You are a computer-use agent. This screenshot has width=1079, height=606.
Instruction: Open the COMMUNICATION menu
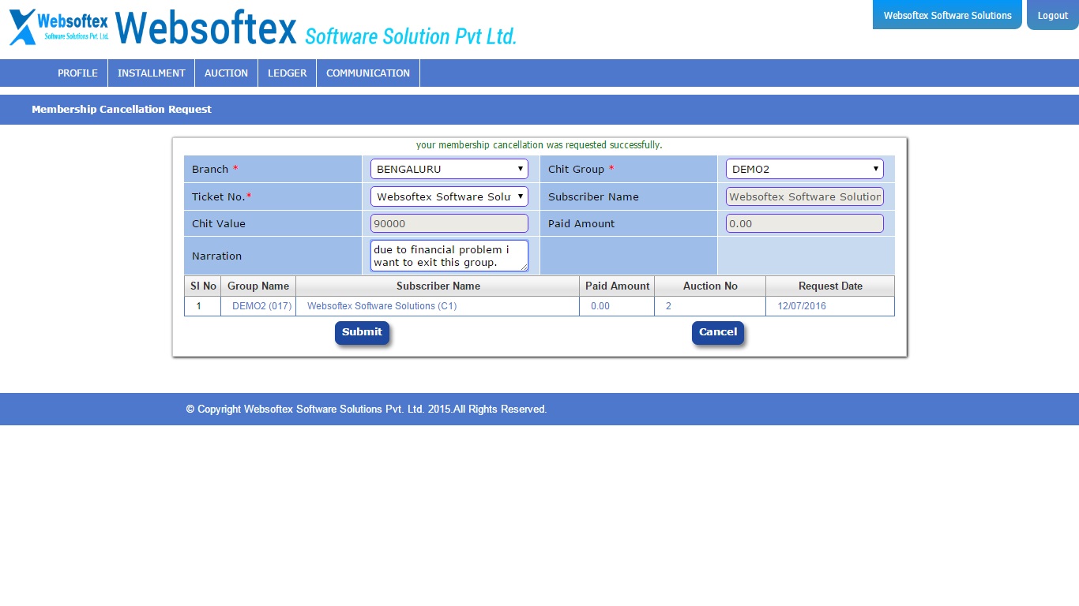coord(368,73)
